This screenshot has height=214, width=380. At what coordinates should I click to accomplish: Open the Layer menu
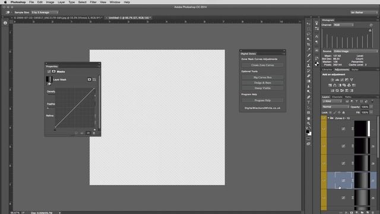point(61,2)
